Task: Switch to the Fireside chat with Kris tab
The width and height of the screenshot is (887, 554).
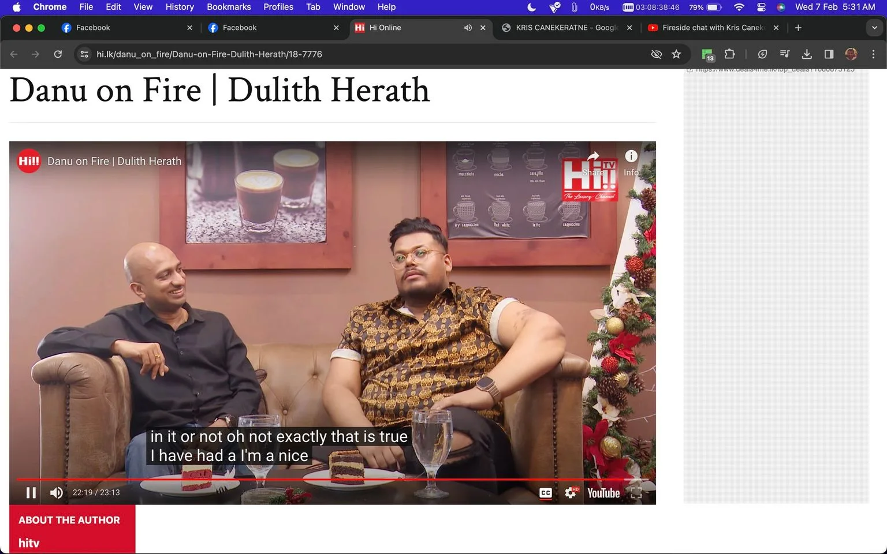Action: (x=713, y=28)
